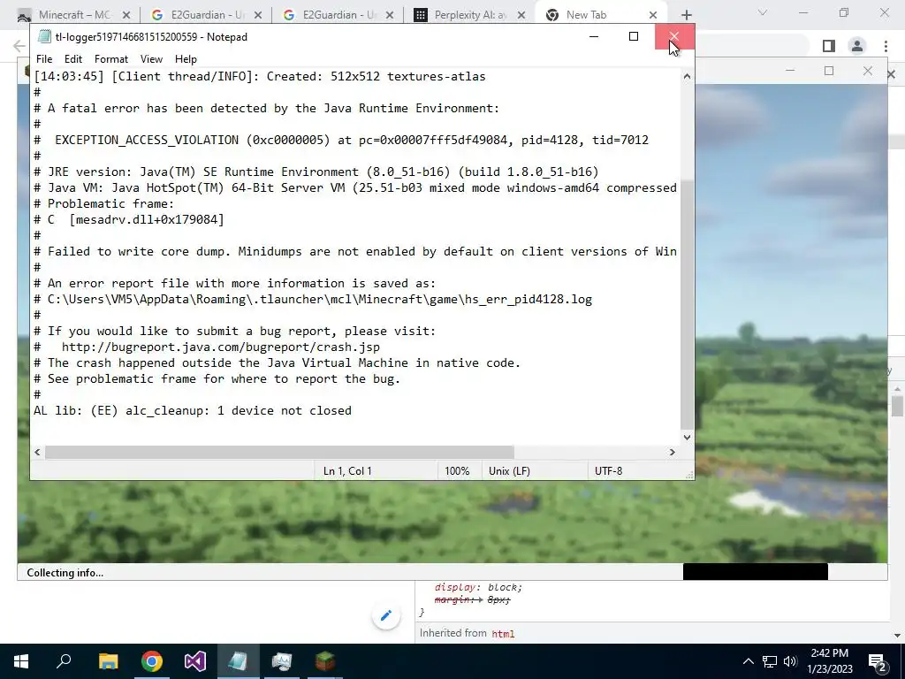Screen dimensions: 905x679
Task: Open the taskbar clock and date
Action: point(829,661)
